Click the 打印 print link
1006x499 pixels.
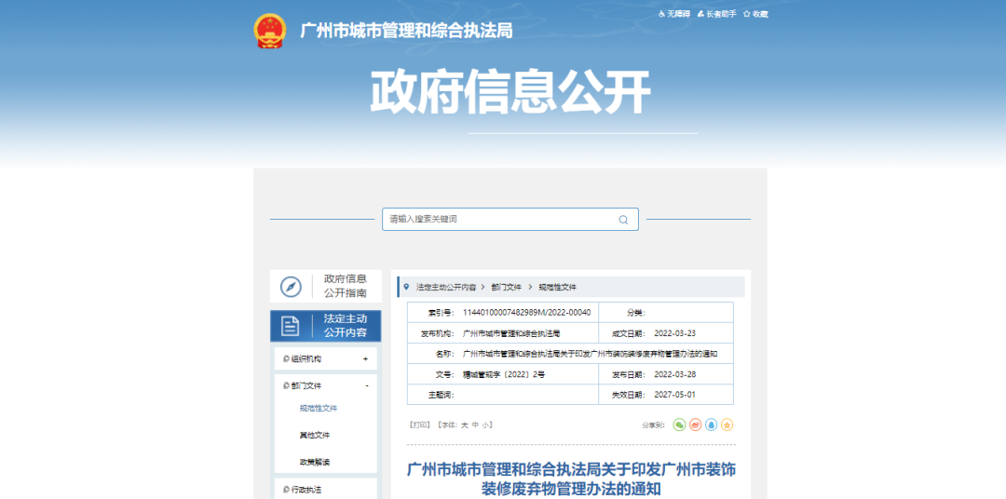(x=419, y=425)
